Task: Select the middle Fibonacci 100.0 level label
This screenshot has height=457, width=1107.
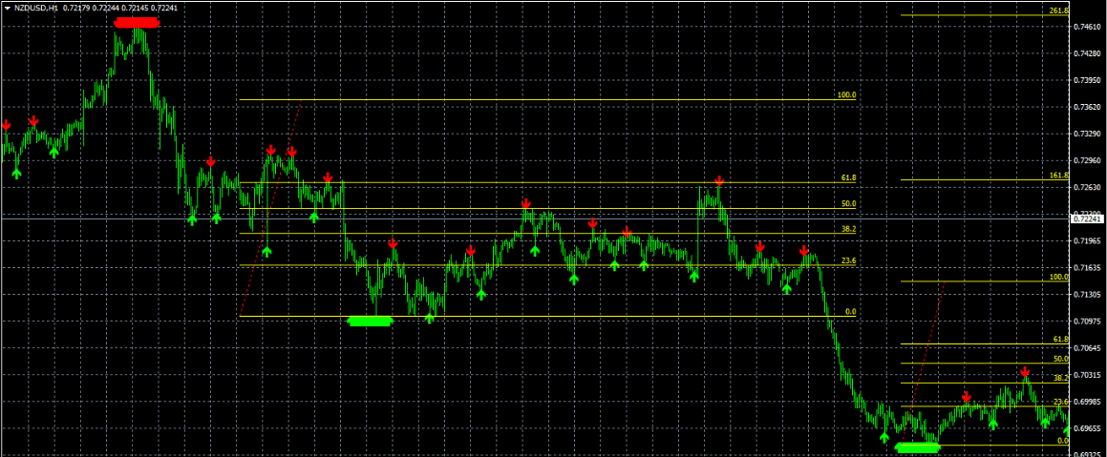Action: [x=846, y=95]
